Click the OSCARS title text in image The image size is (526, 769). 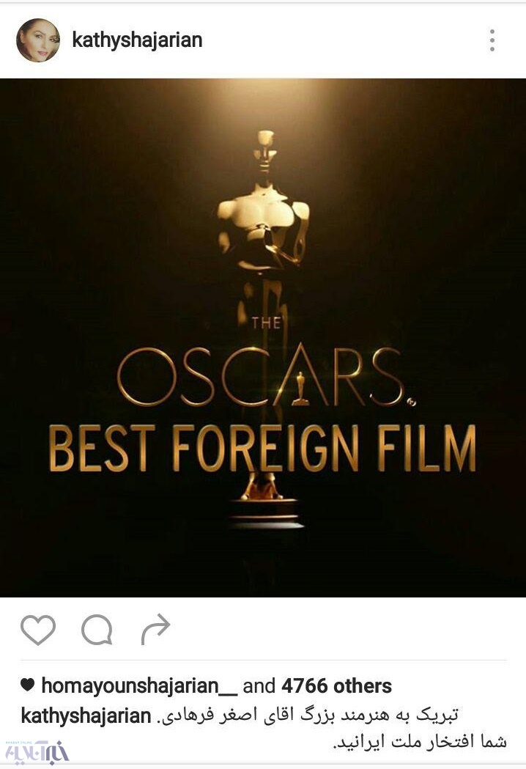[264, 377]
